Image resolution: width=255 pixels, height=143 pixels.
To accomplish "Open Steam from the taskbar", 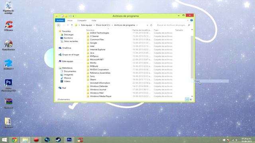I will point(58,140).
